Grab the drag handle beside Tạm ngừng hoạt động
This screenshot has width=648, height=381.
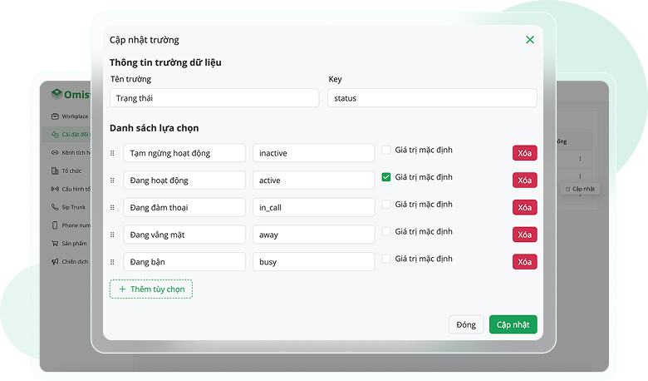click(x=113, y=153)
